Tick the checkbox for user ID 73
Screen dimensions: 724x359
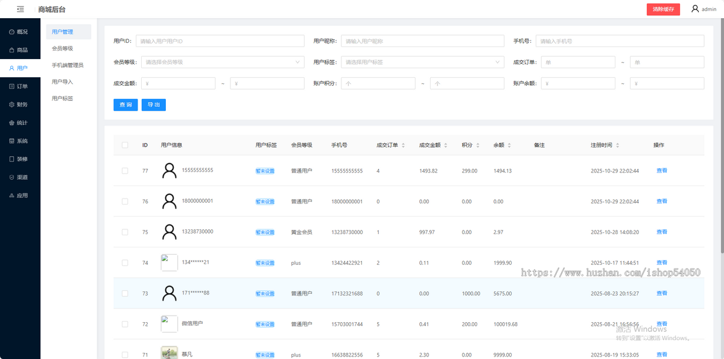click(125, 293)
